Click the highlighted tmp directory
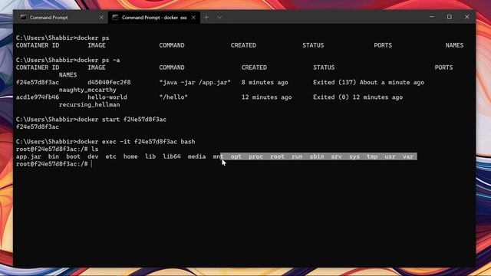Screen dimensions: 491x276 tap(372, 156)
